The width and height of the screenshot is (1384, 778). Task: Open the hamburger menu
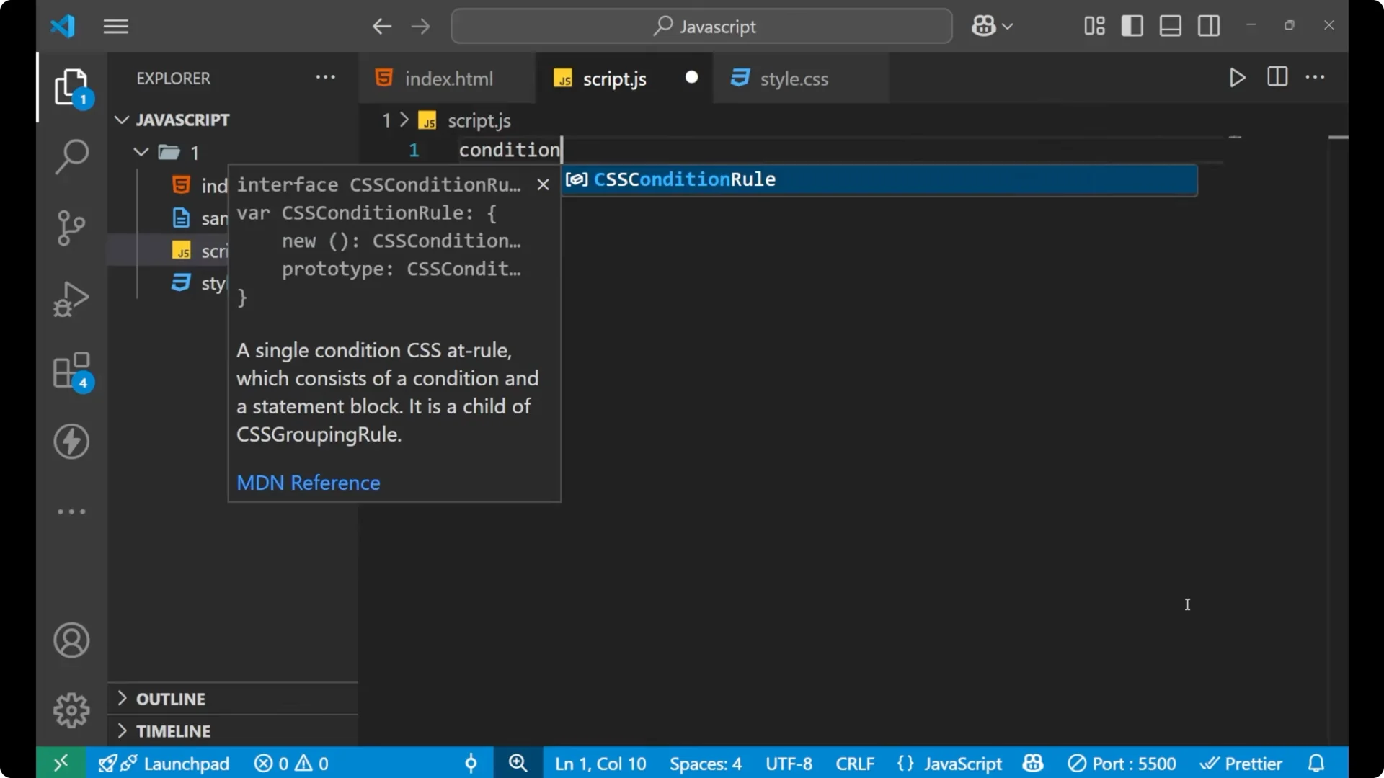point(115,26)
